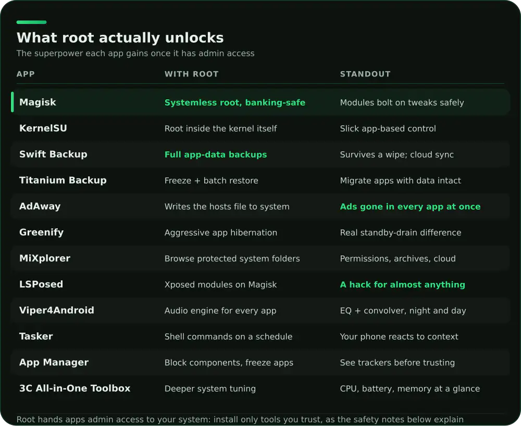The height and width of the screenshot is (426, 521).
Task: Click the 'What root actually unlocks' heading
Action: click(120, 38)
